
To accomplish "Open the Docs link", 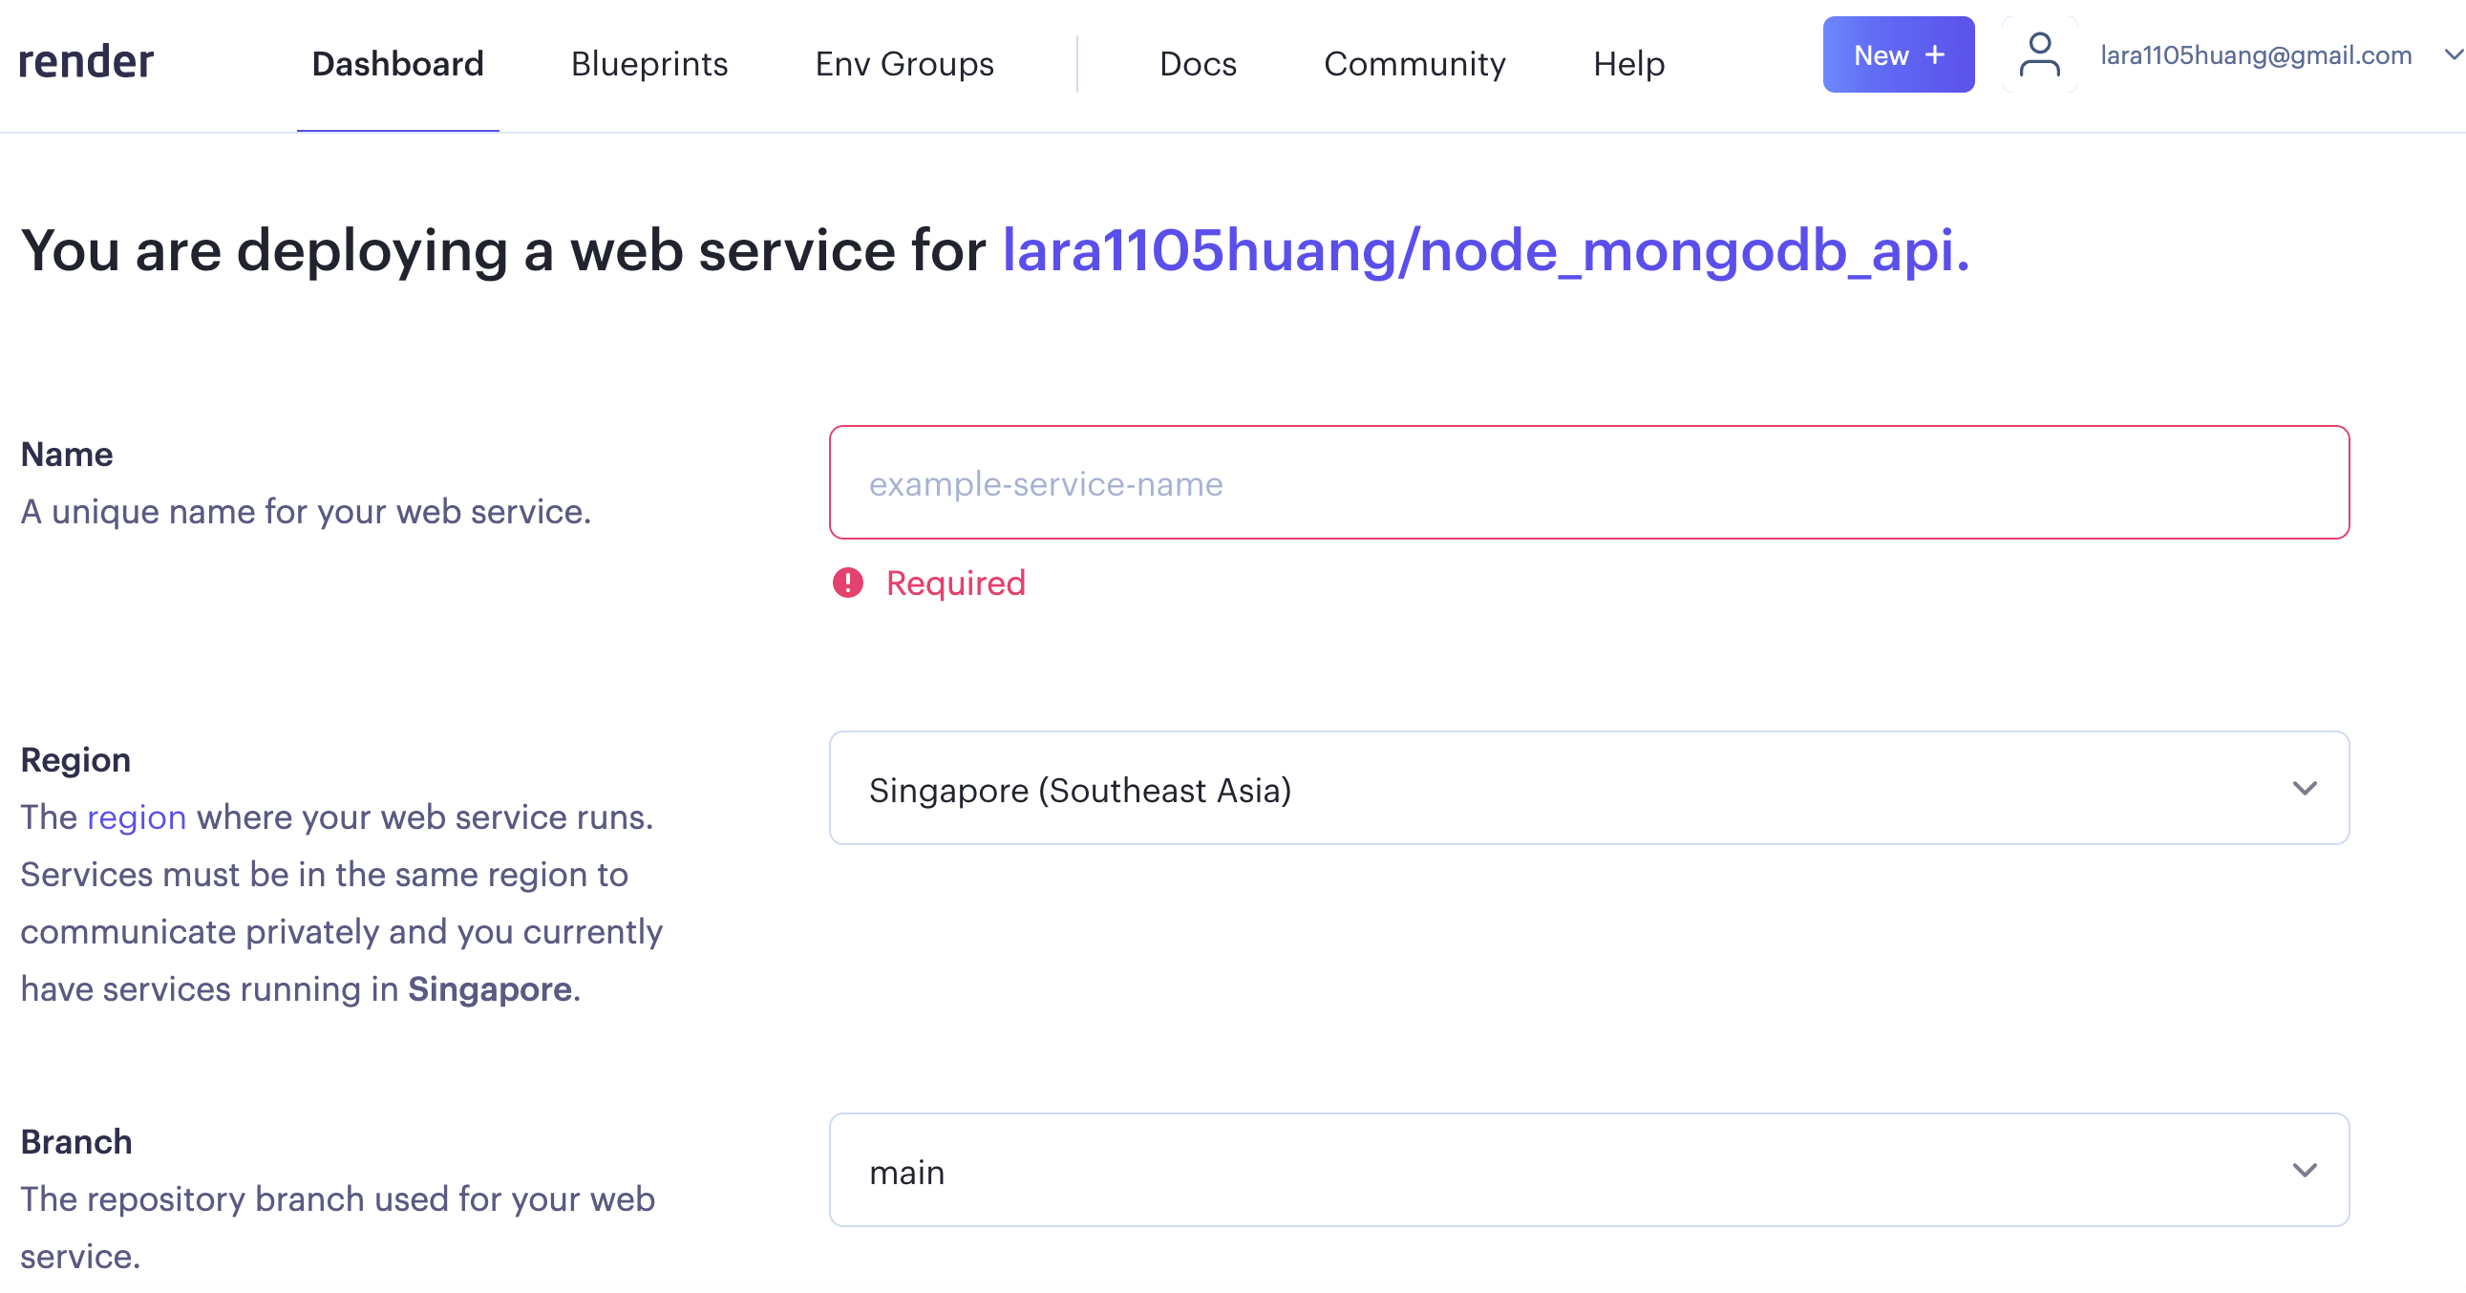I will pyautogui.click(x=1197, y=63).
